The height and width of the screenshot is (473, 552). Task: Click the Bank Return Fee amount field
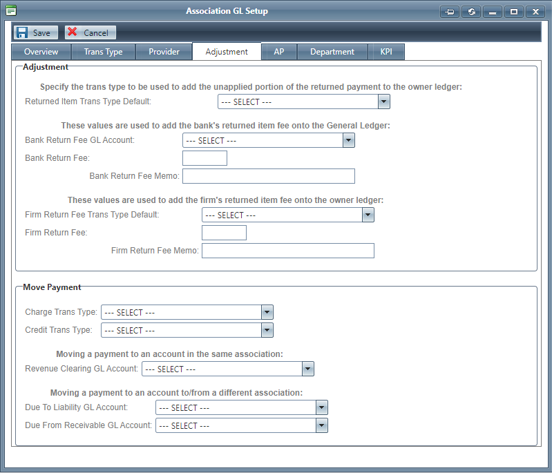coord(204,158)
